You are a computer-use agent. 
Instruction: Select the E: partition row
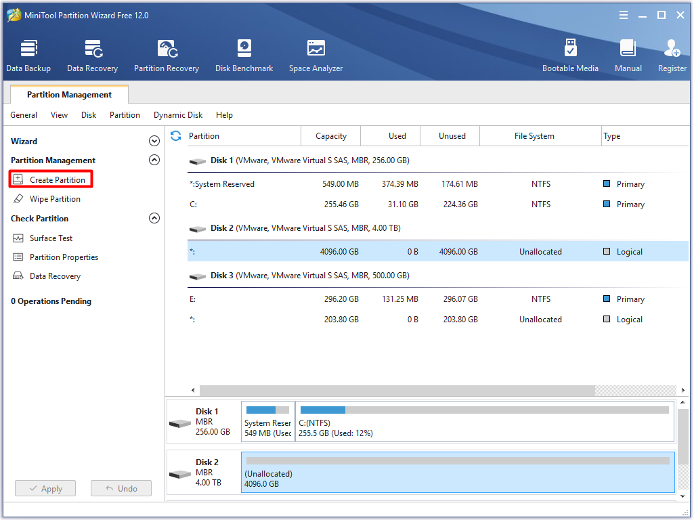pyautogui.click(x=438, y=299)
